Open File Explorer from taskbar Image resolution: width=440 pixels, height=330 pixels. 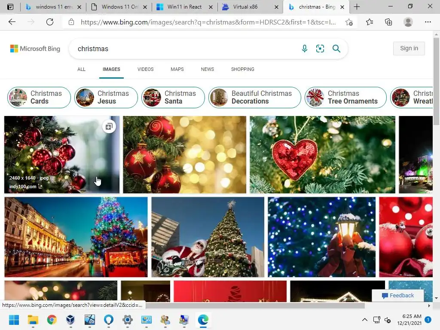click(x=33, y=320)
